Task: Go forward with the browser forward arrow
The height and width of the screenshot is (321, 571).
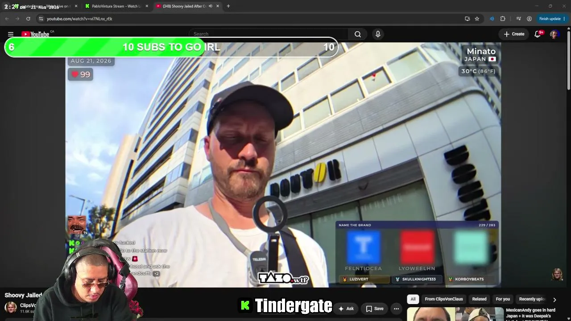Action: click(17, 19)
